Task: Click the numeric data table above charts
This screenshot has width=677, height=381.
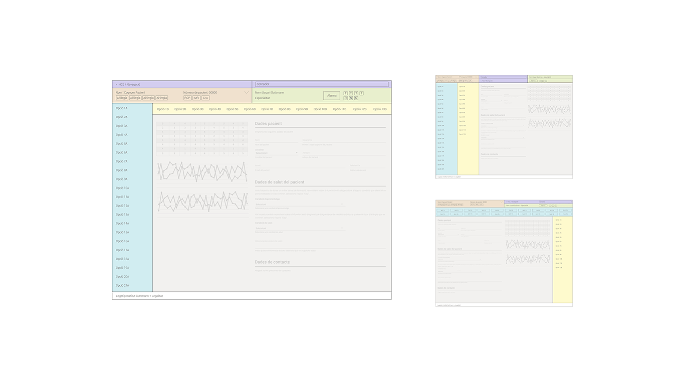Action: pos(202,138)
